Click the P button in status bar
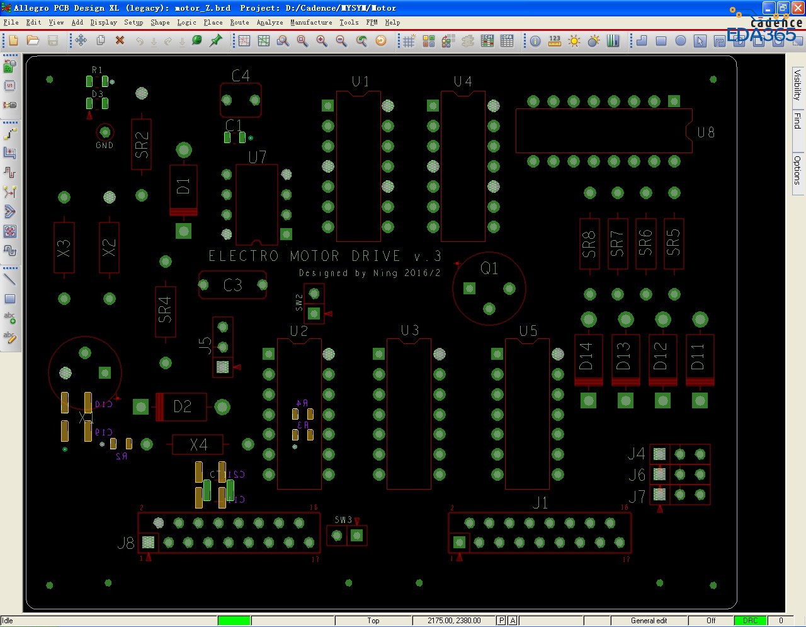The image size is (806, 627). pos(501,621)
